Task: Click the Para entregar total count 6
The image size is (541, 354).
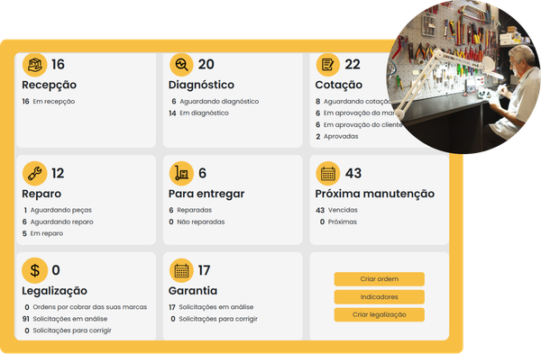Action: point(203,173)
